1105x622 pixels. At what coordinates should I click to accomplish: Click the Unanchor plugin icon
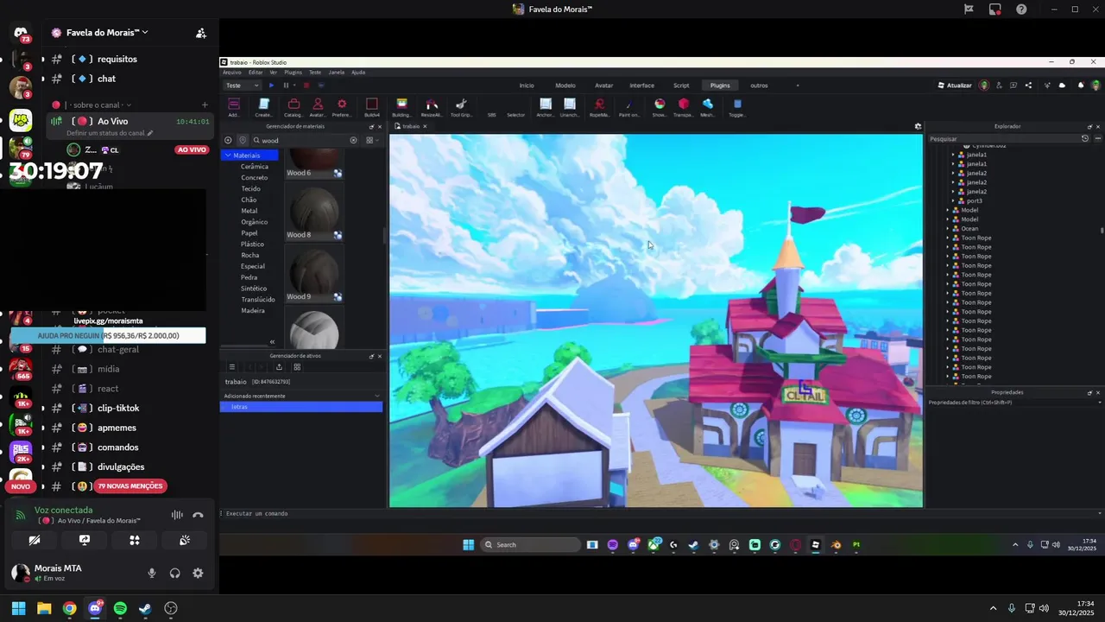click(x=570, y=107)
